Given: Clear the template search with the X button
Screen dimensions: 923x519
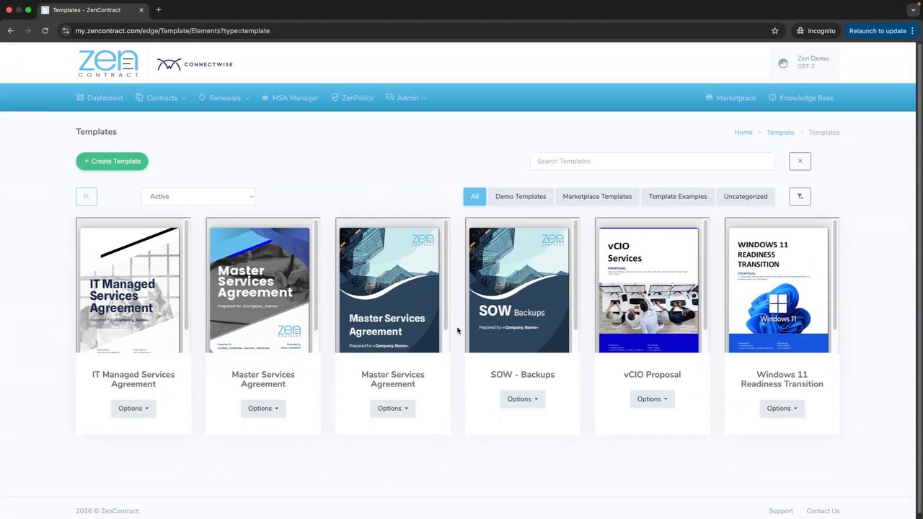Looking at the screenshot, I should [x=800, y=161].
